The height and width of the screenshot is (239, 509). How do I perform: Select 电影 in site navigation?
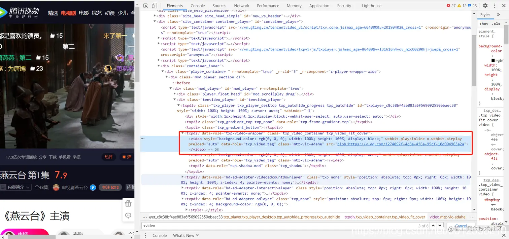tap(84, 13)
